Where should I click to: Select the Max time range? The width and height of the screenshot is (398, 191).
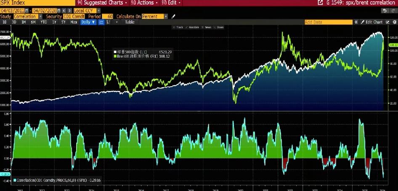point(74,22)
